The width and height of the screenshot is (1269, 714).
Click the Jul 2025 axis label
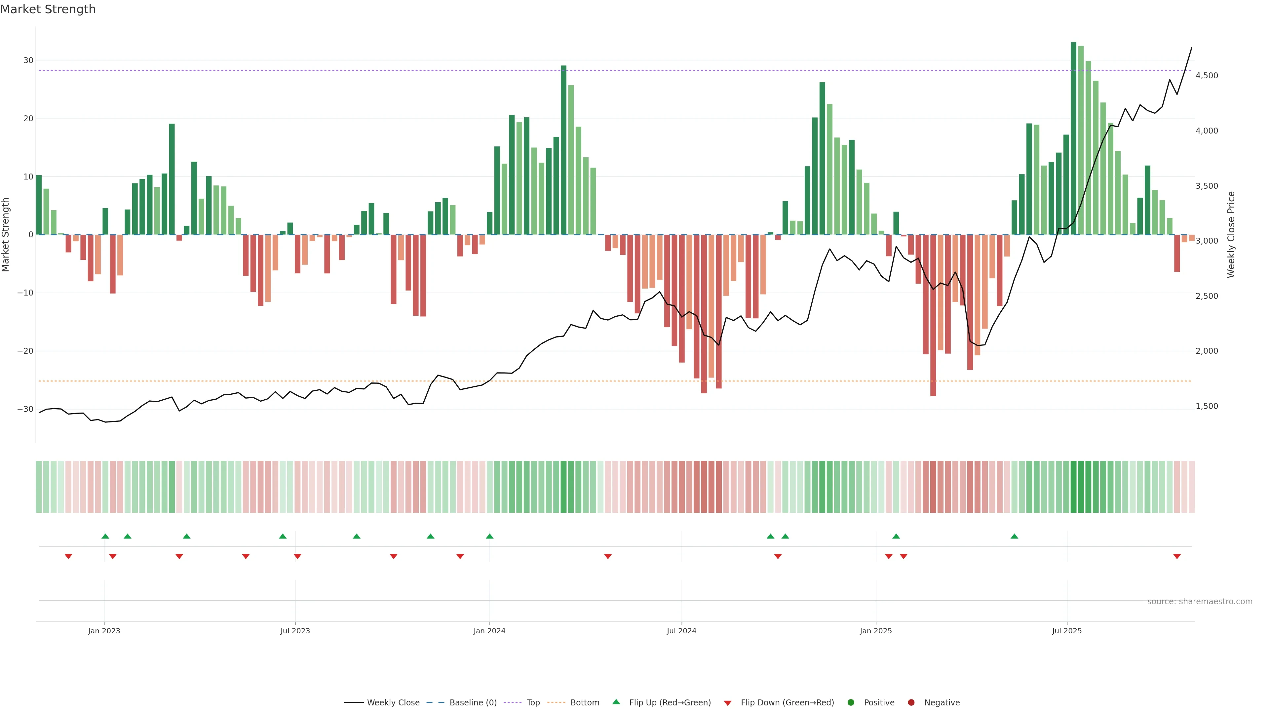click(x=1066, y=631)
